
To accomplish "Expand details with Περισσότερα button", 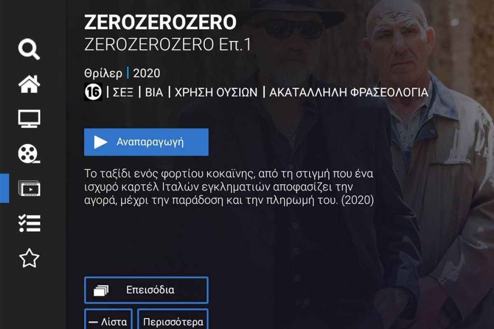I will (173, 319).
